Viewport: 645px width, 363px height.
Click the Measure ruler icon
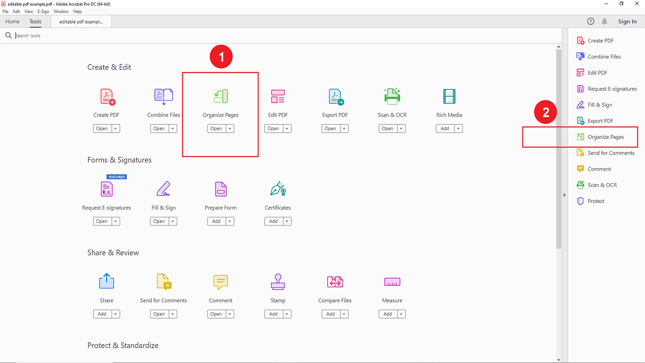(x=392, y=282)
